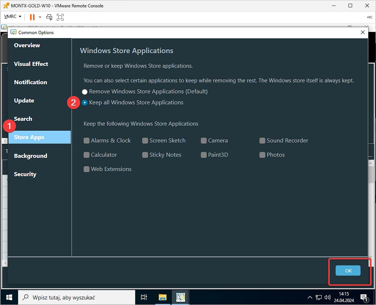Open the notification center icon
This screenshot has height=305, width=376.
click(x=364, y=297)
